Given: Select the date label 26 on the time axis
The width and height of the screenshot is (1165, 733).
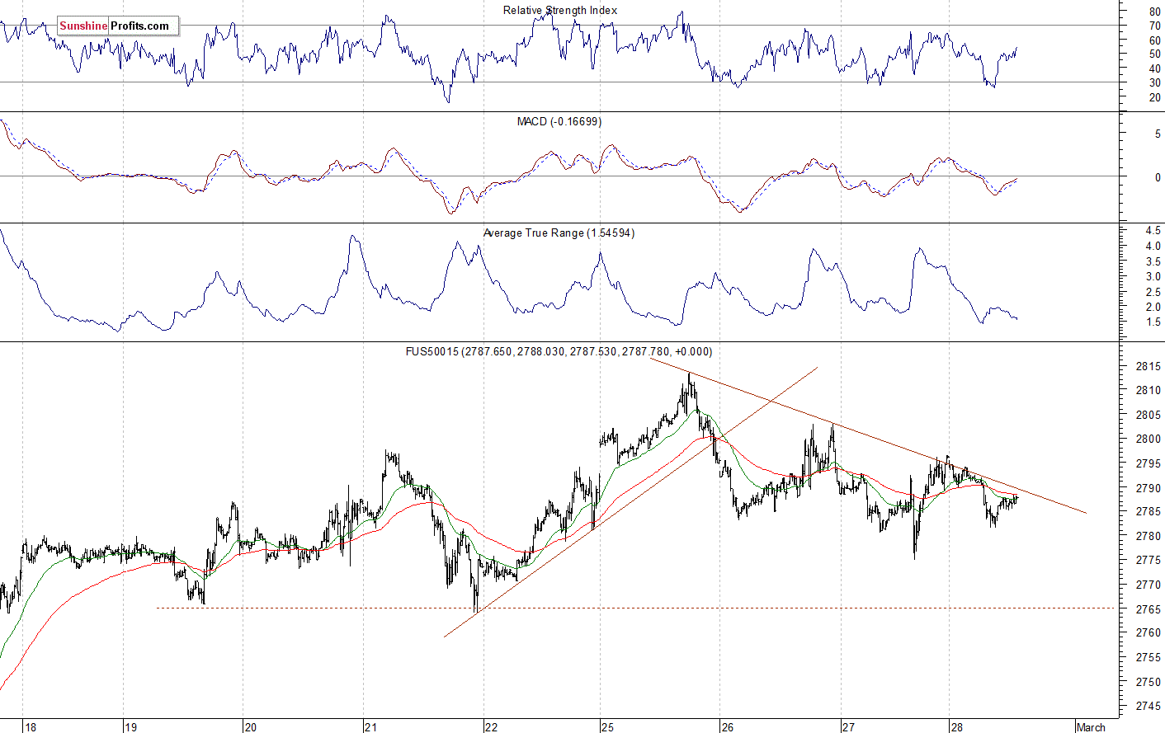Looking at the screenshot, I should coord(727,727).
